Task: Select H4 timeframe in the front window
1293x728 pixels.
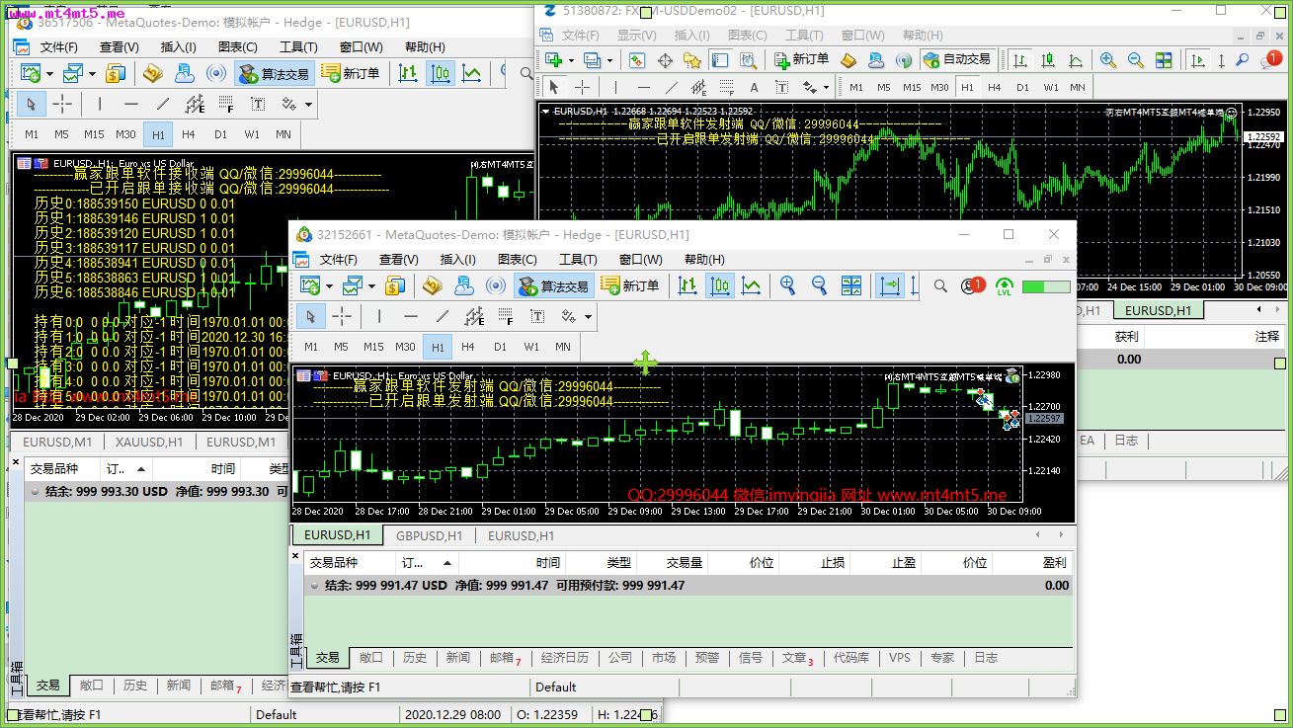Action: 468,347
